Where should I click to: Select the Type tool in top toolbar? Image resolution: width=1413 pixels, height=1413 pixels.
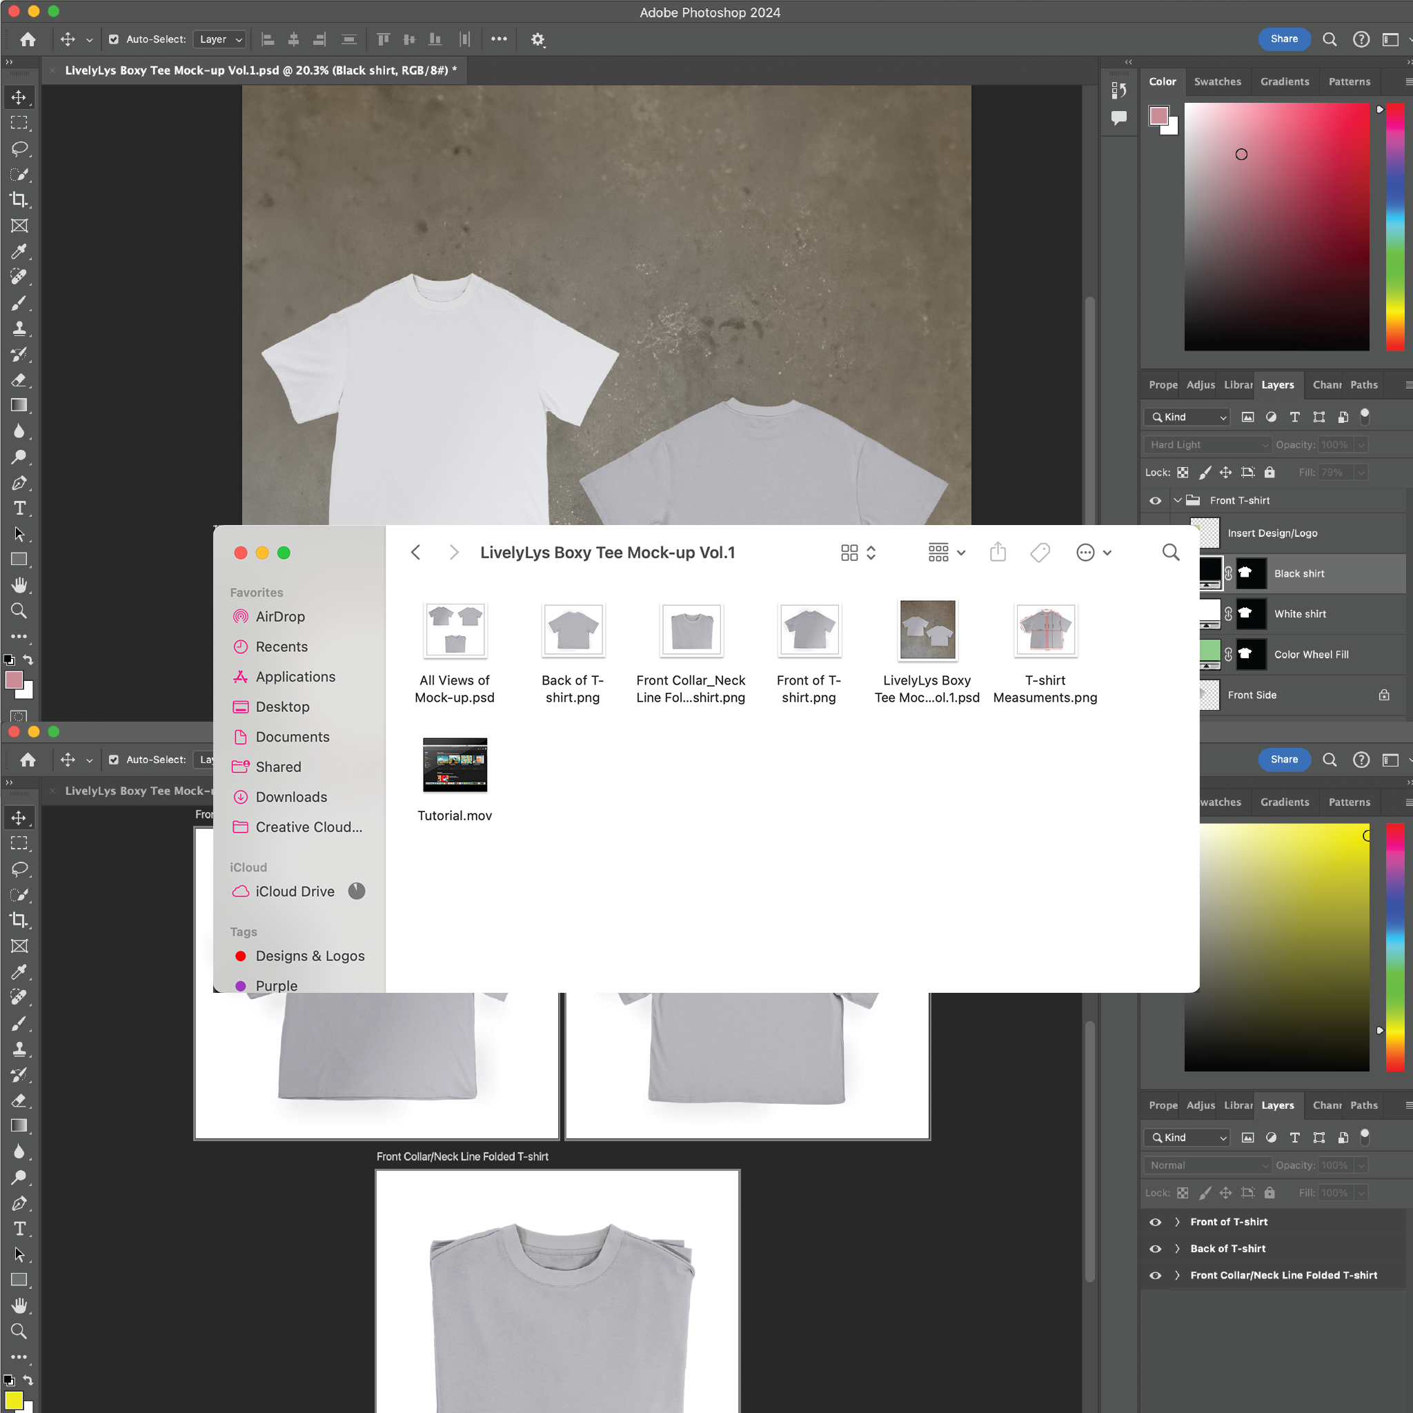19,508
